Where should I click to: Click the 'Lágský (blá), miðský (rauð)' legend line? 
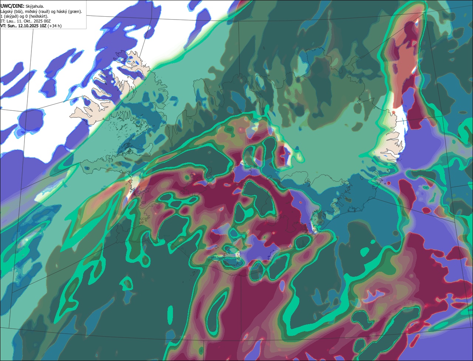click(x=41, y=11)
